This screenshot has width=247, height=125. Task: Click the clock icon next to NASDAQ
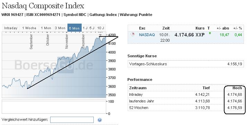tap(132, 34)
